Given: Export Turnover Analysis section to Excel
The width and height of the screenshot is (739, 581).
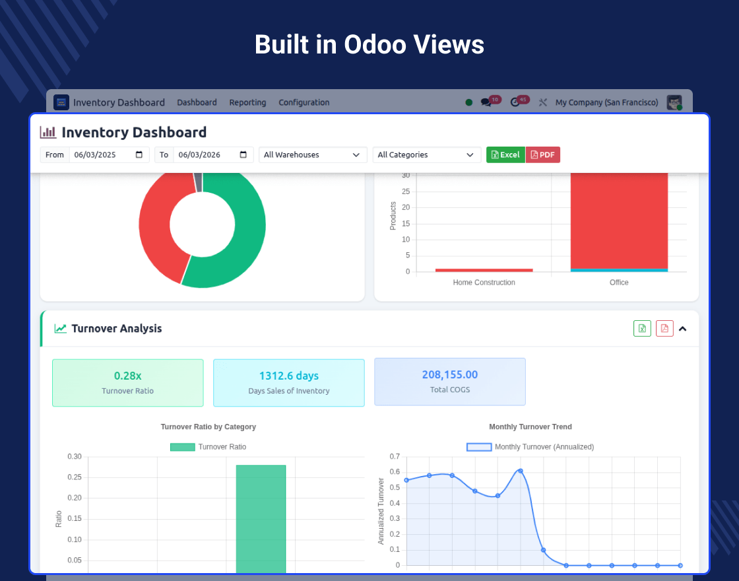Looking at the screenshot, I should [x=642, y=329].
